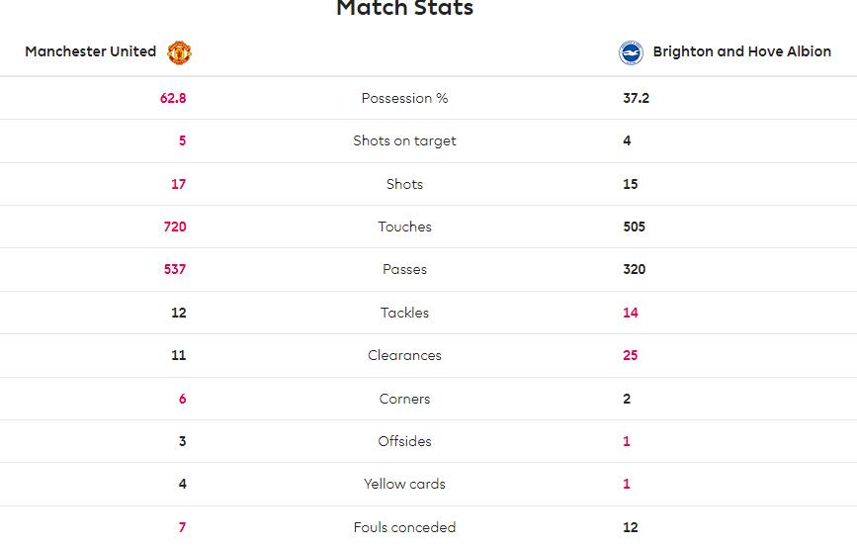
Task: Open the Brighton and Hove Albion name link
Action: (741, 51)
